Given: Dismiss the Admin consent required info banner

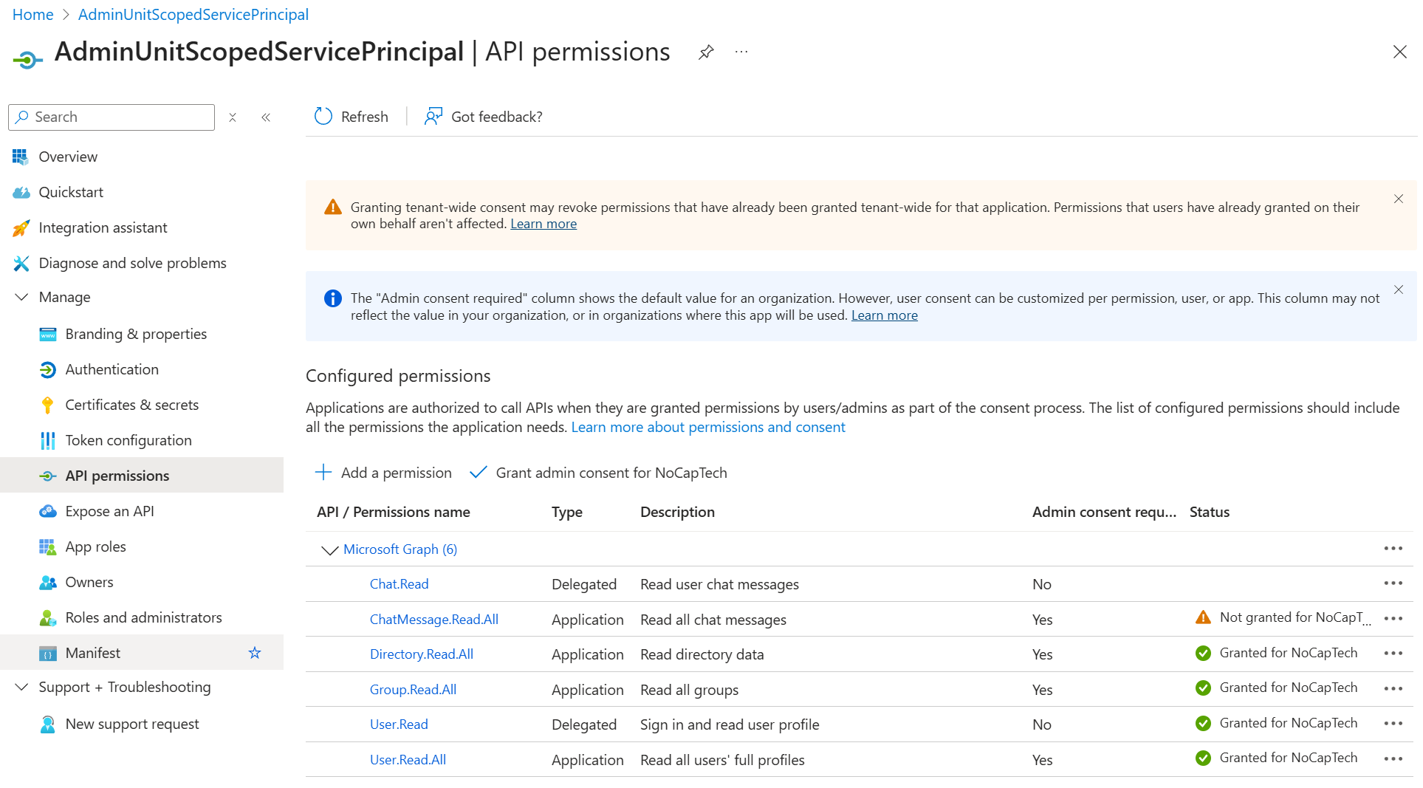Looking at the screenshot, I should [1398, 290].
